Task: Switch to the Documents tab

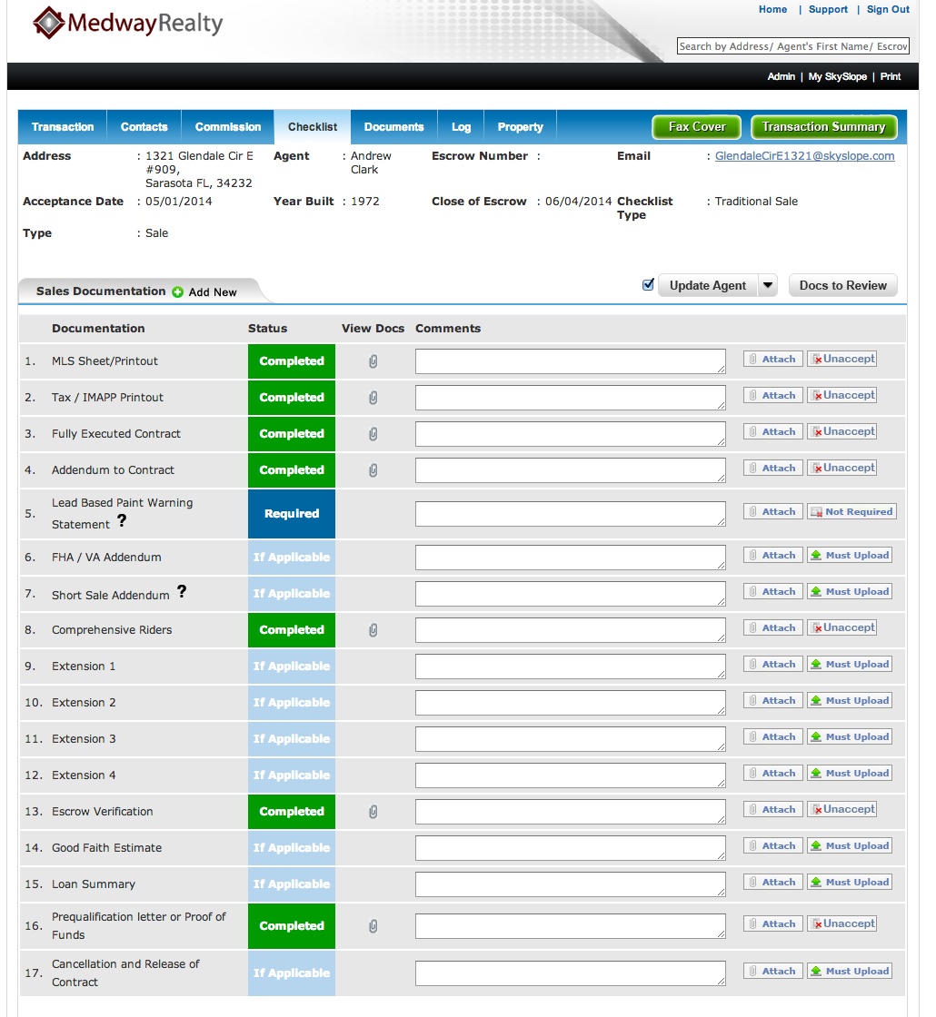Action: (393, 127)
